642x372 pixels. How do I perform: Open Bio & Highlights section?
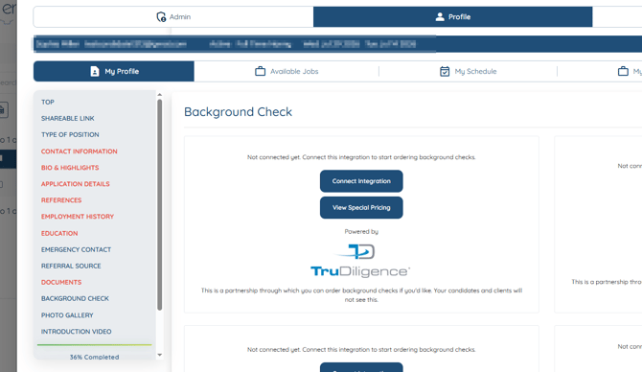[x=70, y=168]
